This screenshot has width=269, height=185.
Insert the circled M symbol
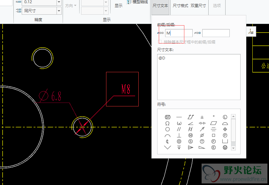[191, 135]
